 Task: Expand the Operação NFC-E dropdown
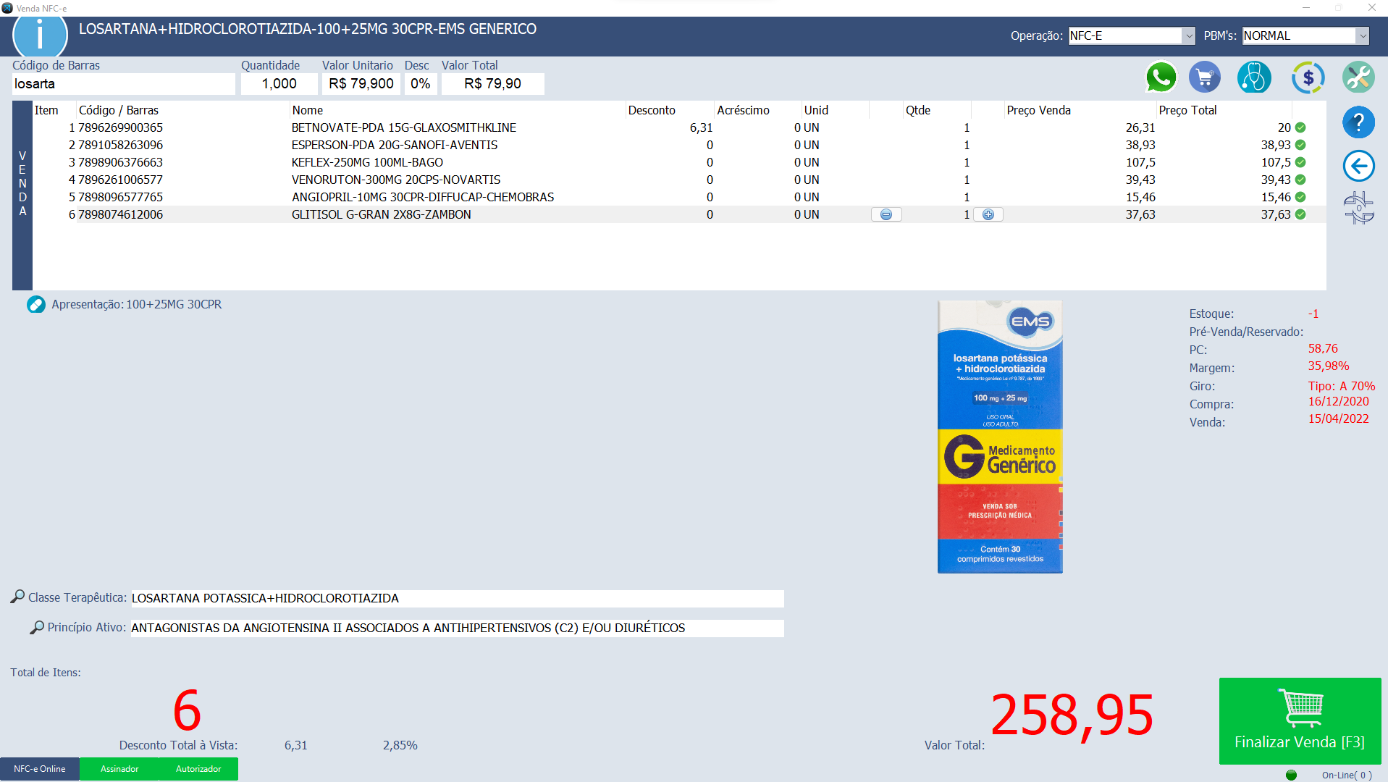(x=1188, y=35)
